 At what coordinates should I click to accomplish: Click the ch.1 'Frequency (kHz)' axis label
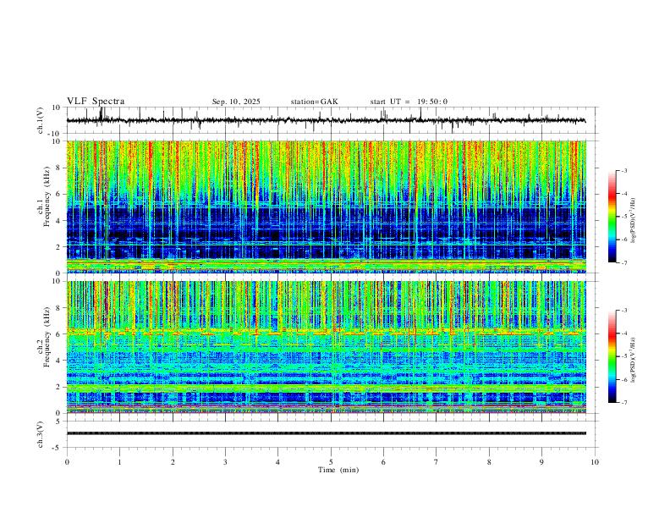[47, 196]
